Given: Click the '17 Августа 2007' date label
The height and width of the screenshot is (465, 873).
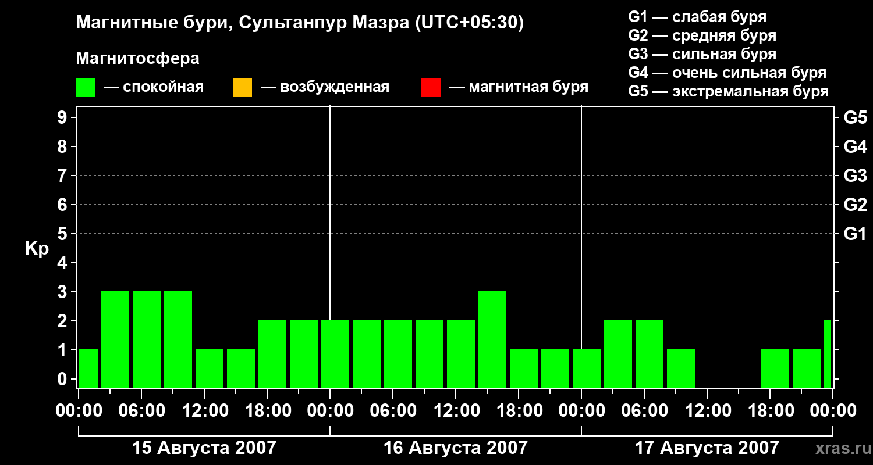Looking at the screenshot, I should click(707, 448).
